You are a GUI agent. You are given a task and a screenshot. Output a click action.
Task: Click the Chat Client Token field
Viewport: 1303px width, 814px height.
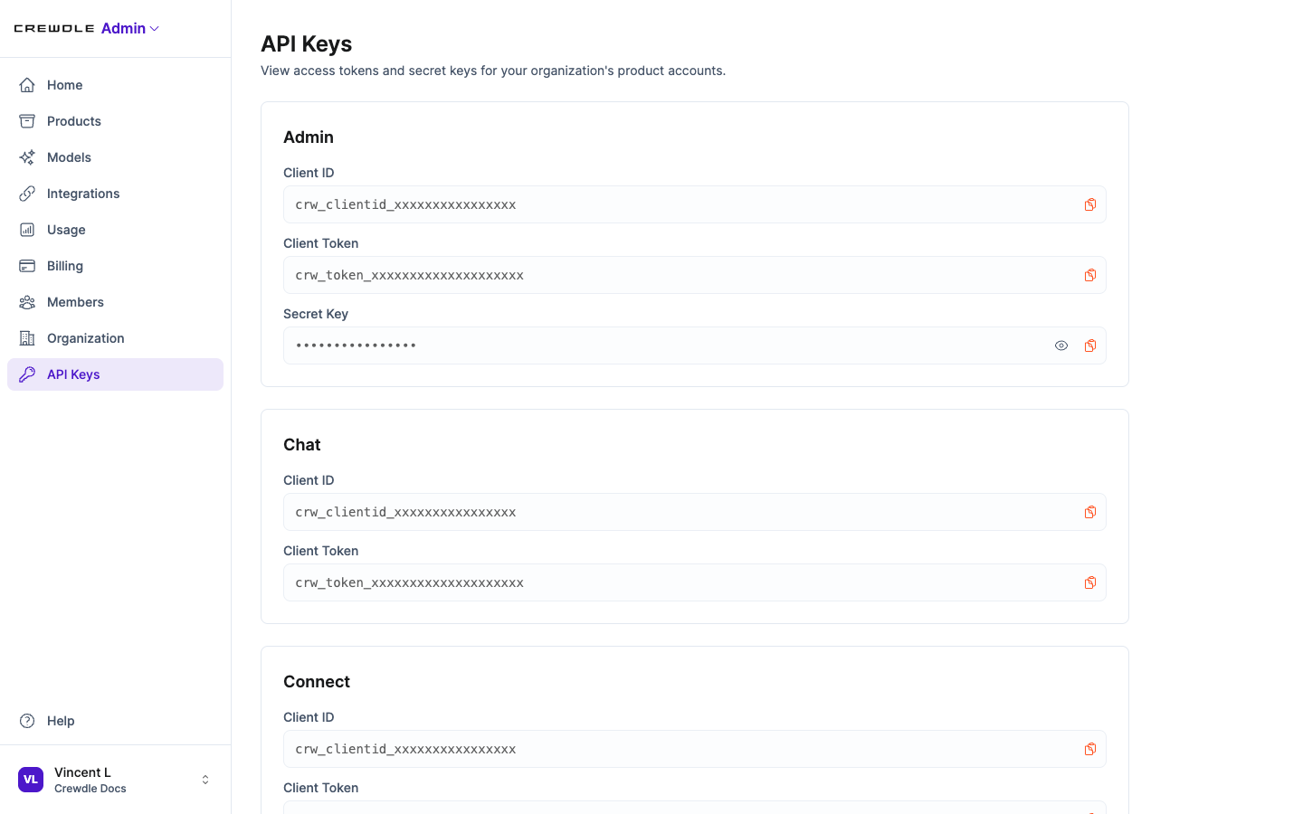pyautogui.click(x=694, y=582)
